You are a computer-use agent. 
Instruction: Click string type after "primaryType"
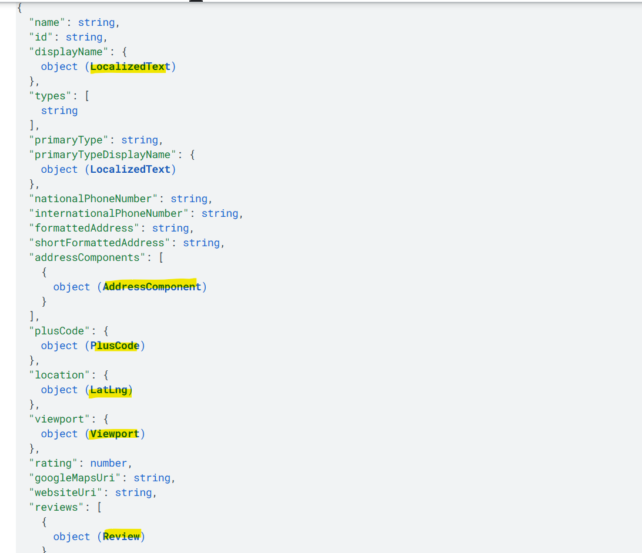pos(139,140)
